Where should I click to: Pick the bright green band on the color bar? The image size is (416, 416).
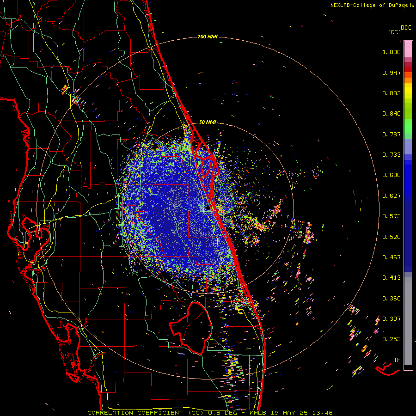coord(408,126)
